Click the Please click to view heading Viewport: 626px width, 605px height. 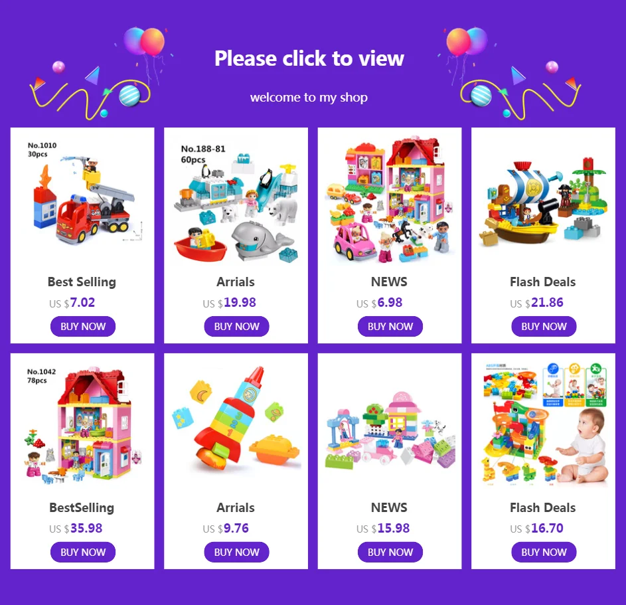pos(309,58)
